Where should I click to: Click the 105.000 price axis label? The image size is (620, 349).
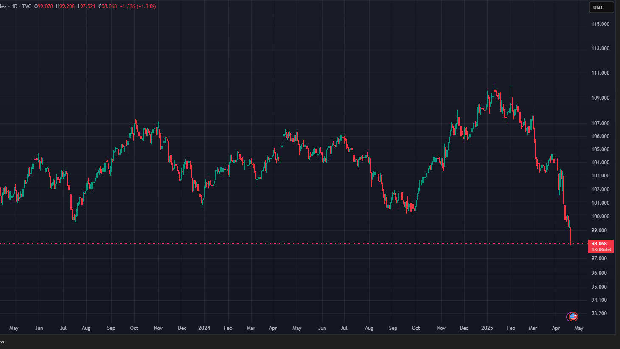(x=600, y=149)
